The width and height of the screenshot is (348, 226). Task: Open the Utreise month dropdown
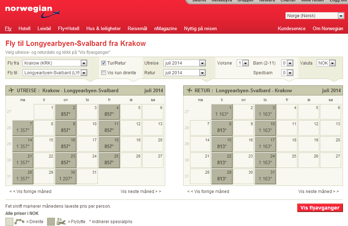[x=185, y=63]
